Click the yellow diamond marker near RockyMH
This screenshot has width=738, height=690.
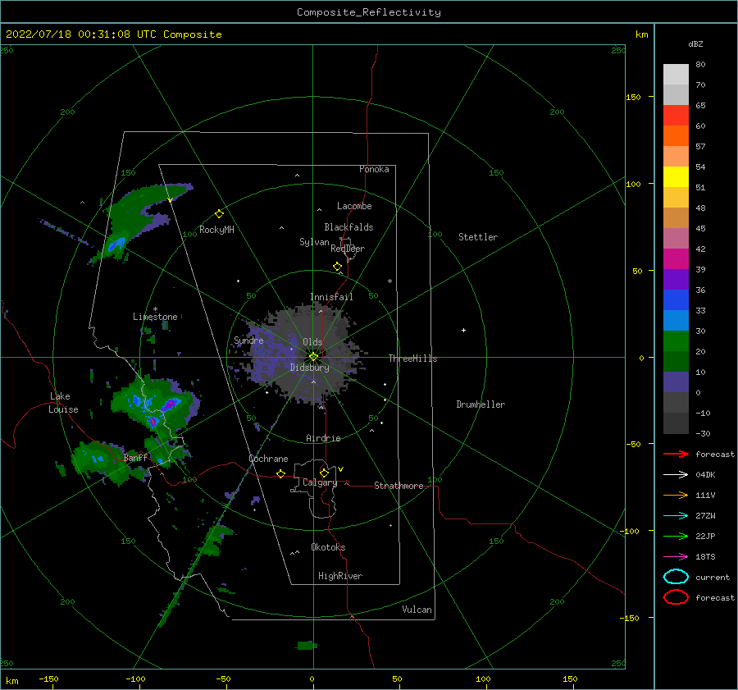coord(219,214)
